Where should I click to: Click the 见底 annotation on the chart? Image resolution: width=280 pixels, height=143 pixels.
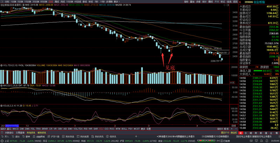point(170,68)
